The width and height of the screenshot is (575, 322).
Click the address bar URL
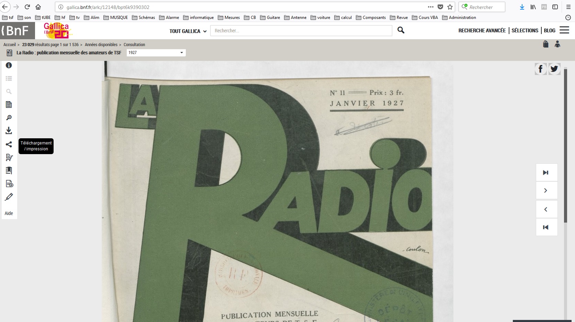(108, 7)
